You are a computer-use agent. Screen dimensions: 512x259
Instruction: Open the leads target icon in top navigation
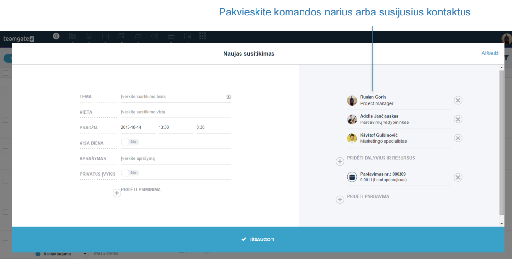tap(56, 36)
